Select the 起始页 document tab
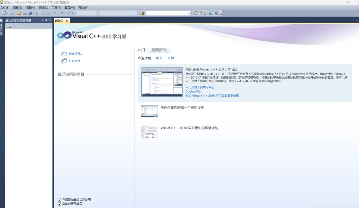The width and height of the screenshot is (359, 208). 59,21
